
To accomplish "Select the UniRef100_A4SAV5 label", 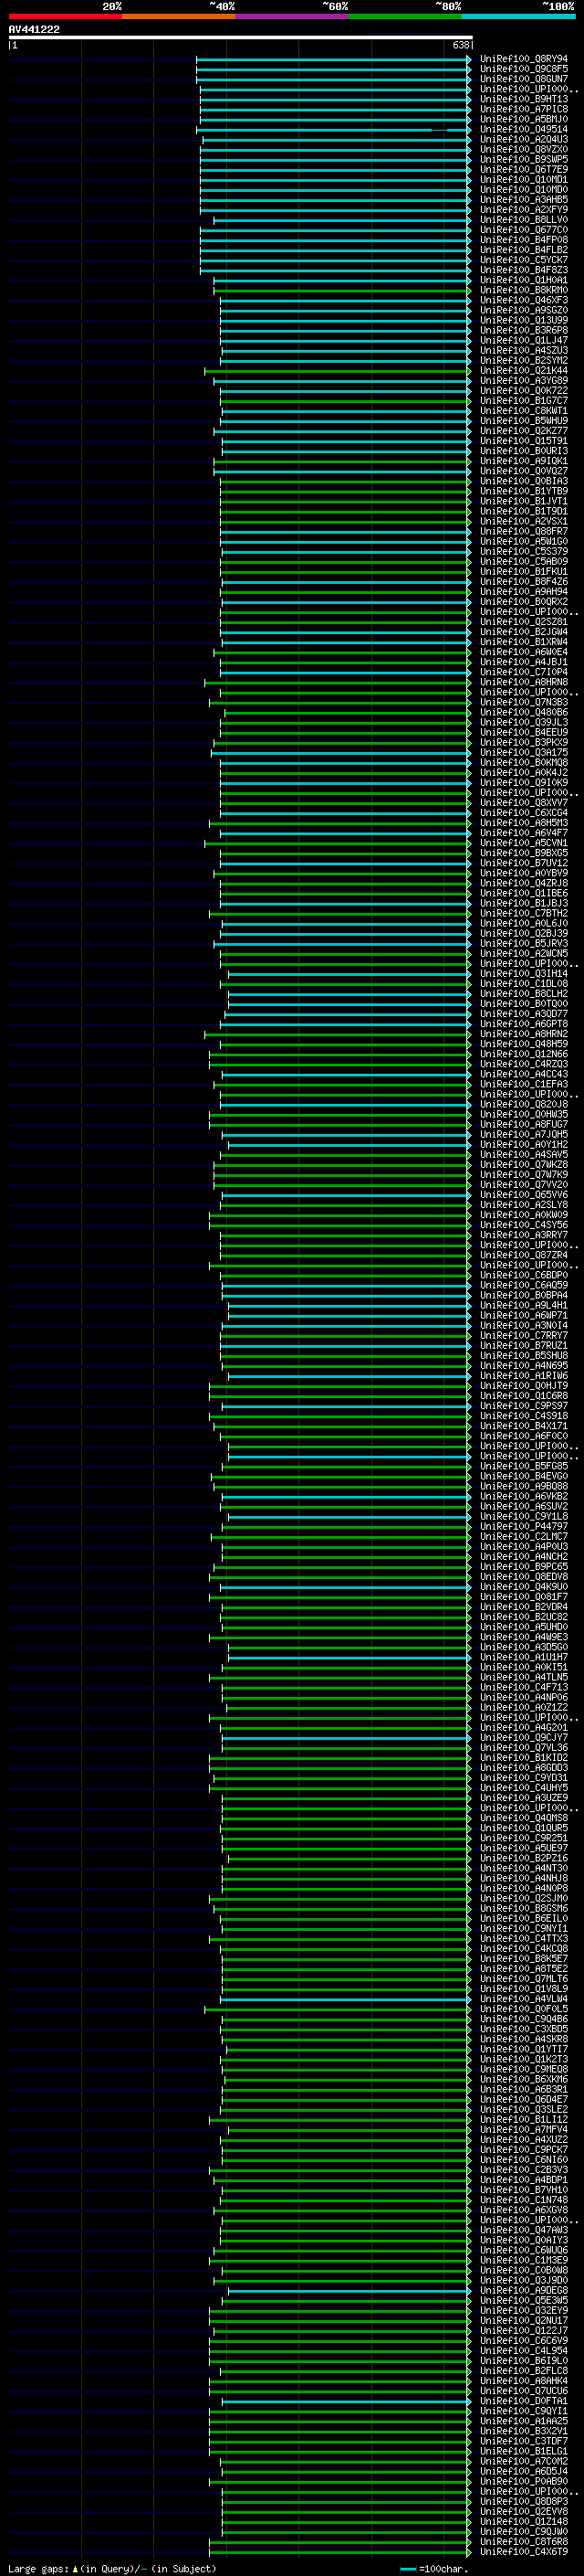I will [524, 1155].
